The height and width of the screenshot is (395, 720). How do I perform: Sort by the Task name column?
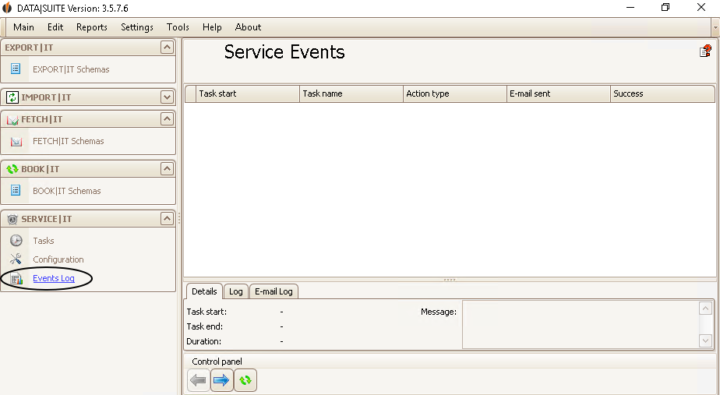tap(351, 93)
